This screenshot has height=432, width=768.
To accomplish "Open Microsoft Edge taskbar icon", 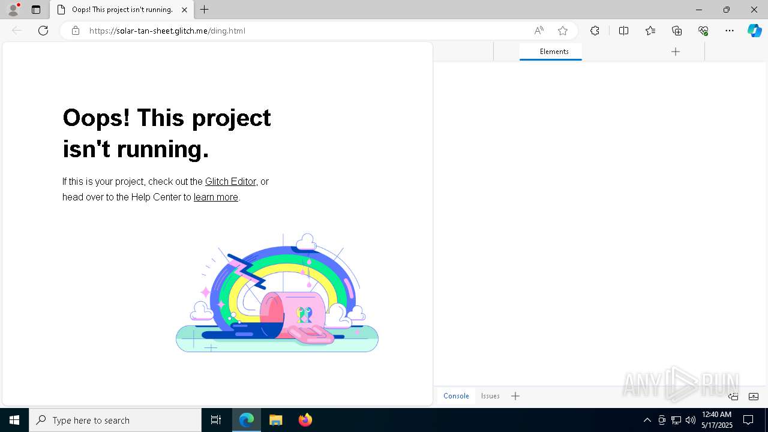I will coord(247,420).
